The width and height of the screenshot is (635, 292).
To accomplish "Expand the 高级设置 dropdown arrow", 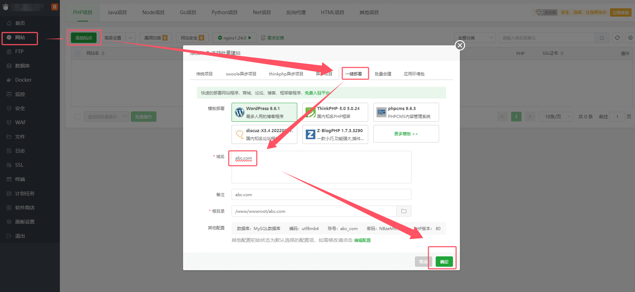I will 130,38.
